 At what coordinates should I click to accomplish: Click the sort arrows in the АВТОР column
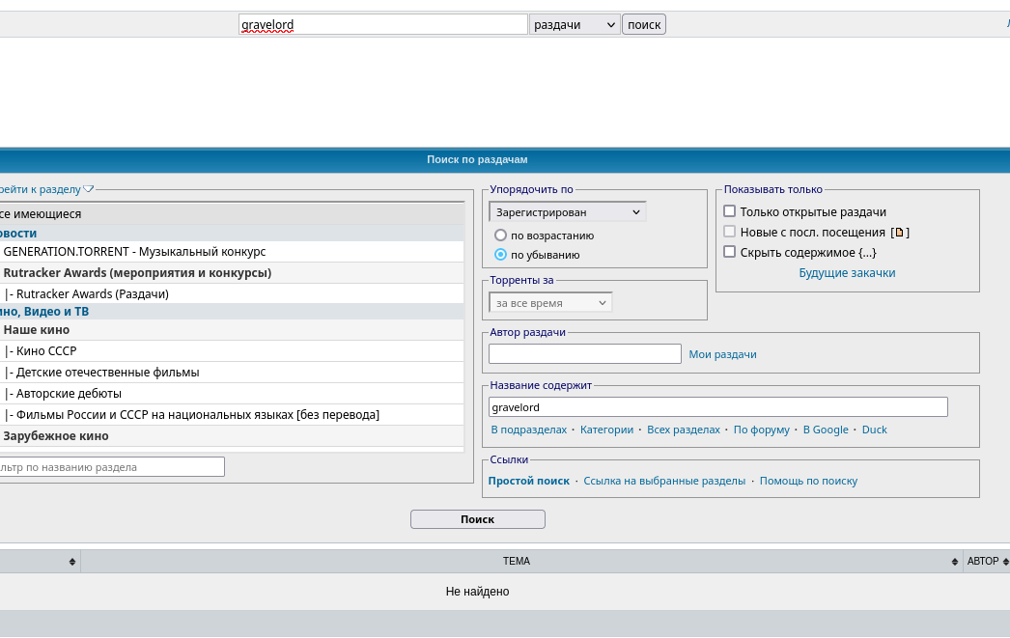pyautogui.click(x=1005, y=562)
